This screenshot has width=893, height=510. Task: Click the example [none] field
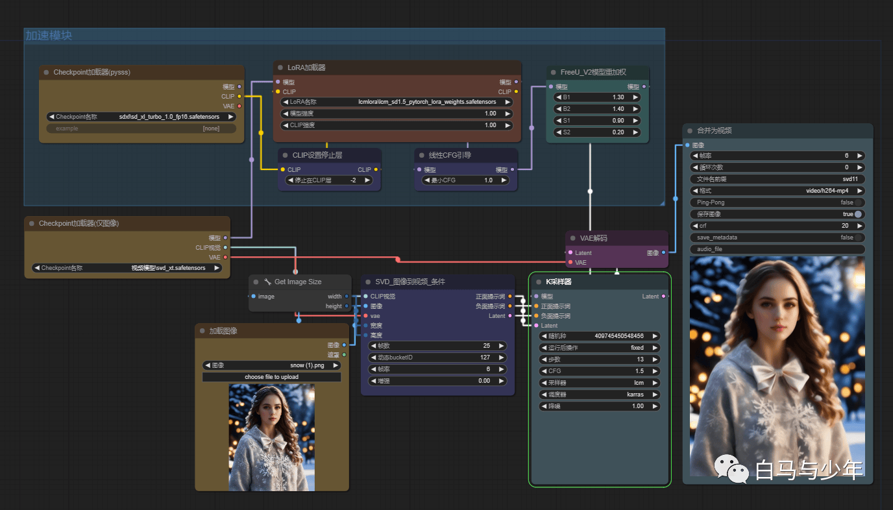click(x=141, y=128)
